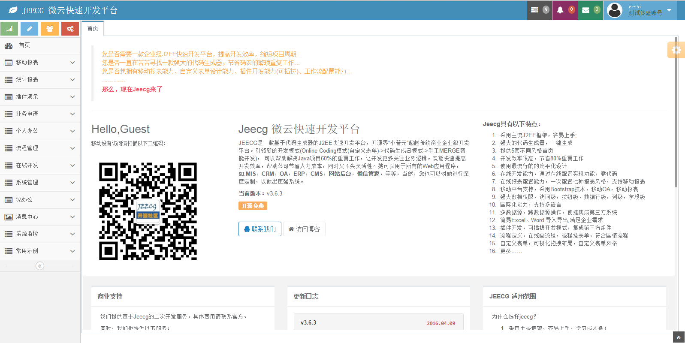Open the settings gear panel on right edge
Image resolution: width=685 pixels, height=343 pixels.
pos(676,50)
